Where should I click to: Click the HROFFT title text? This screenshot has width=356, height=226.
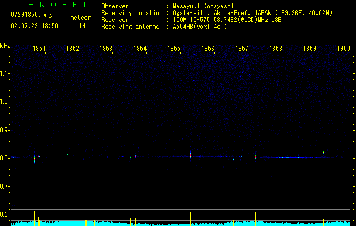click(58, 5)
